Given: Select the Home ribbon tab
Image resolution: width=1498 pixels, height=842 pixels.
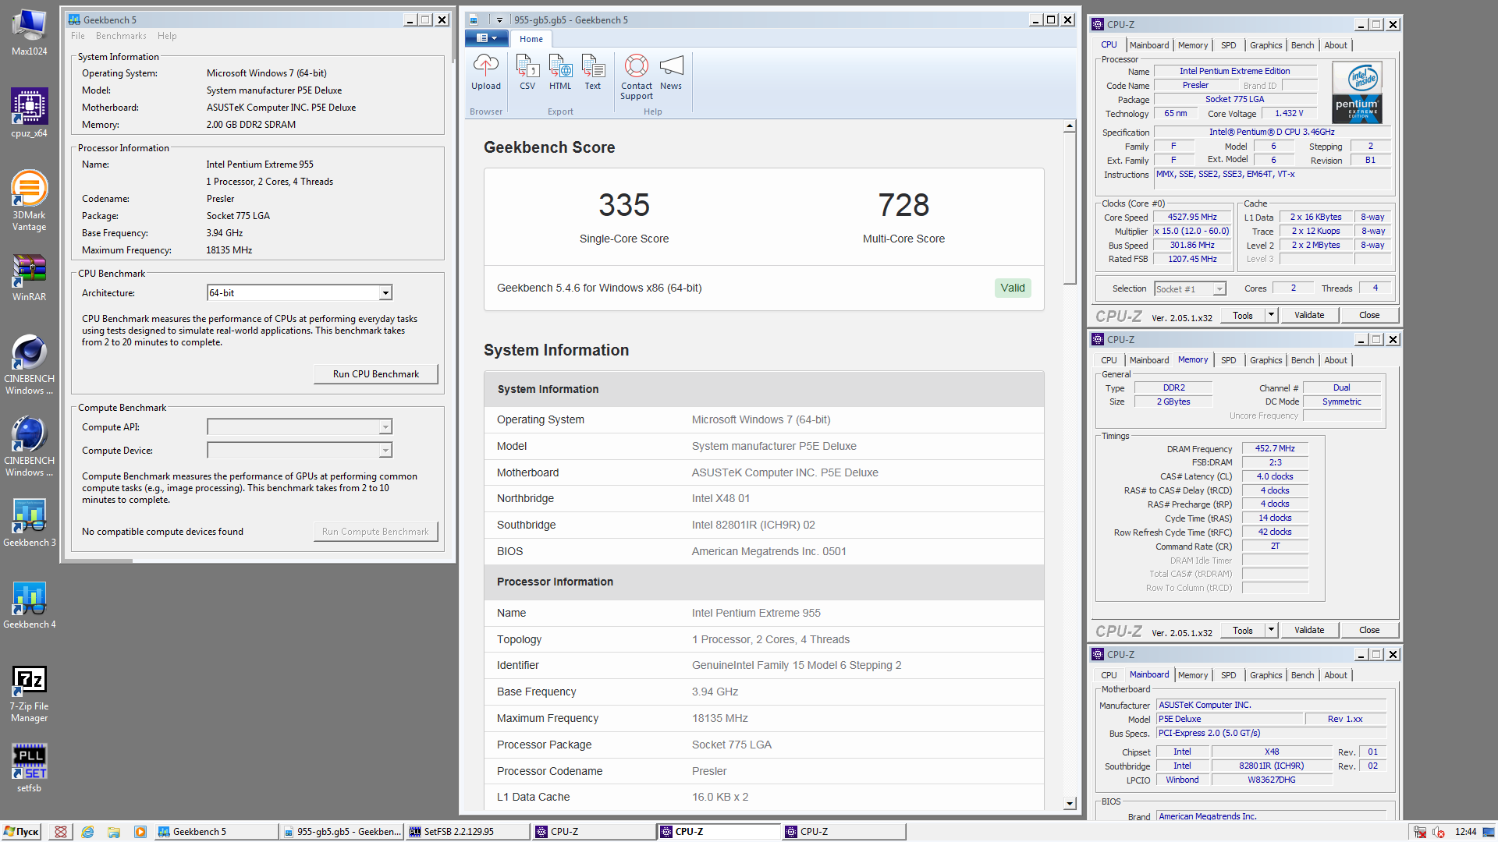Looking at the screenshot, I should click(x=531, y=39).
